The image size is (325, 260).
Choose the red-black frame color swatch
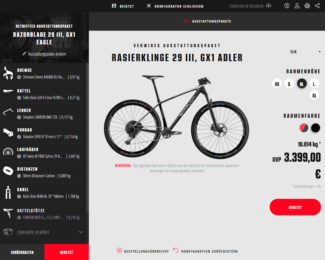304,128
